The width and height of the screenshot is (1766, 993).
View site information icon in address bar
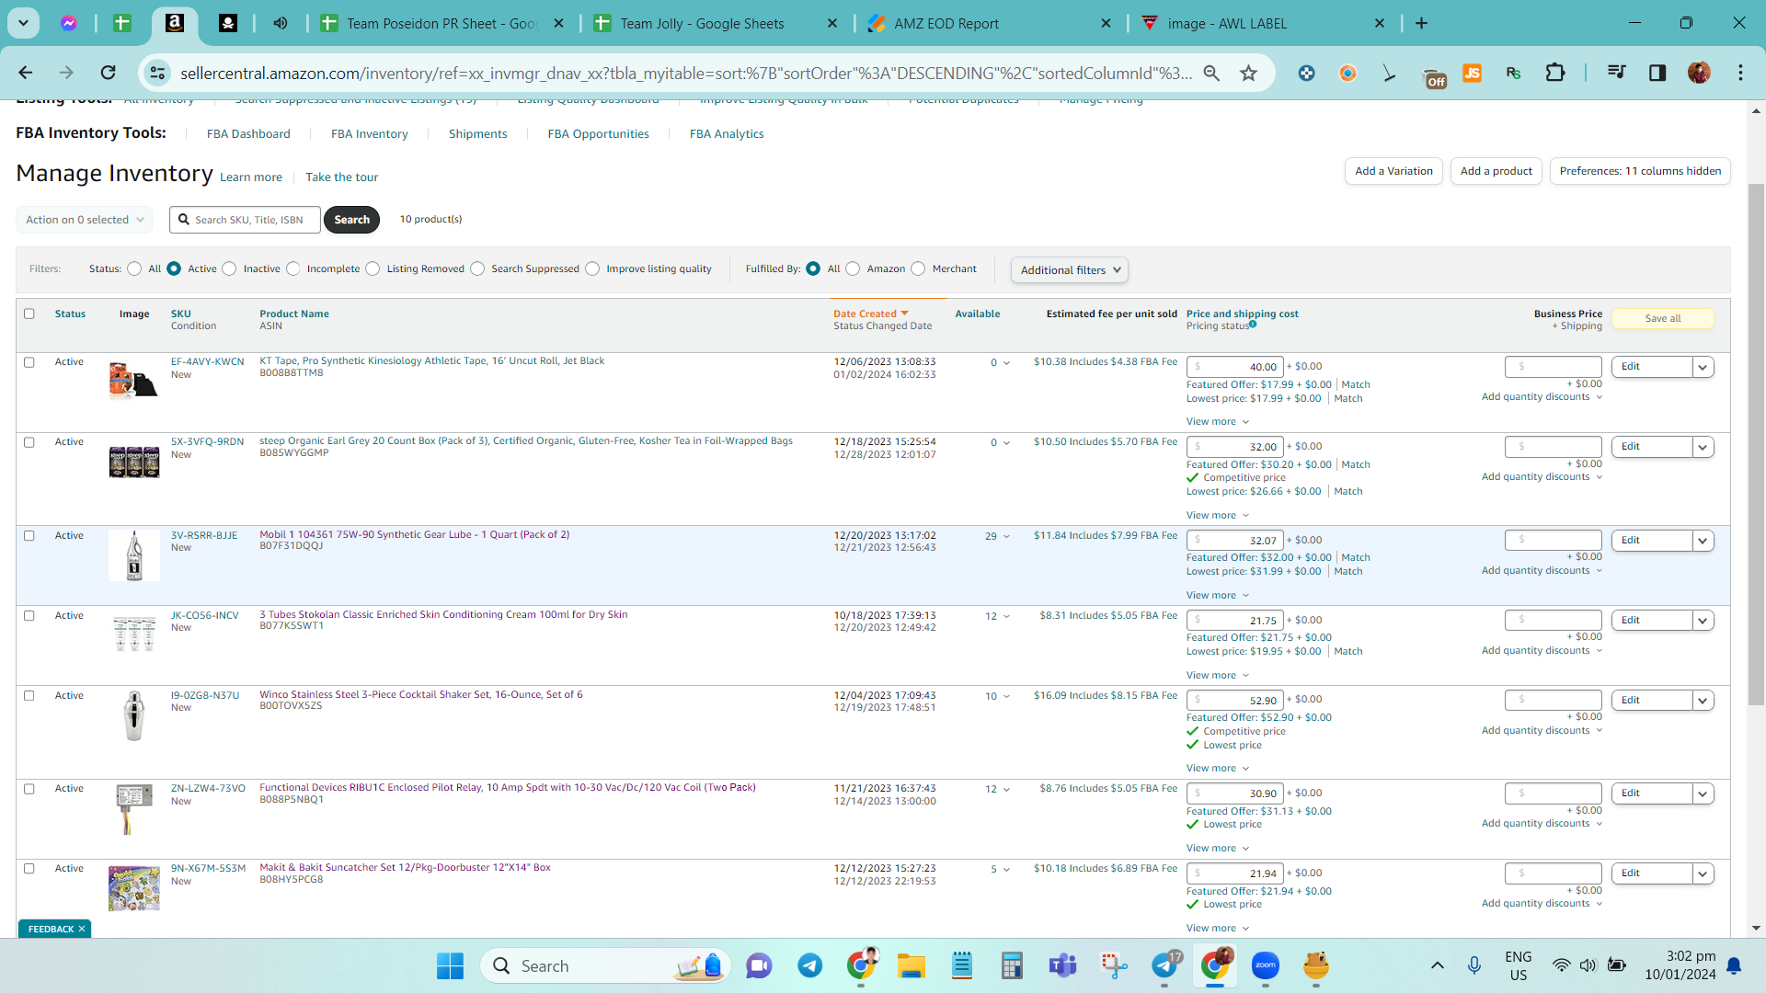pyautogui.click(x=158, y=73)
